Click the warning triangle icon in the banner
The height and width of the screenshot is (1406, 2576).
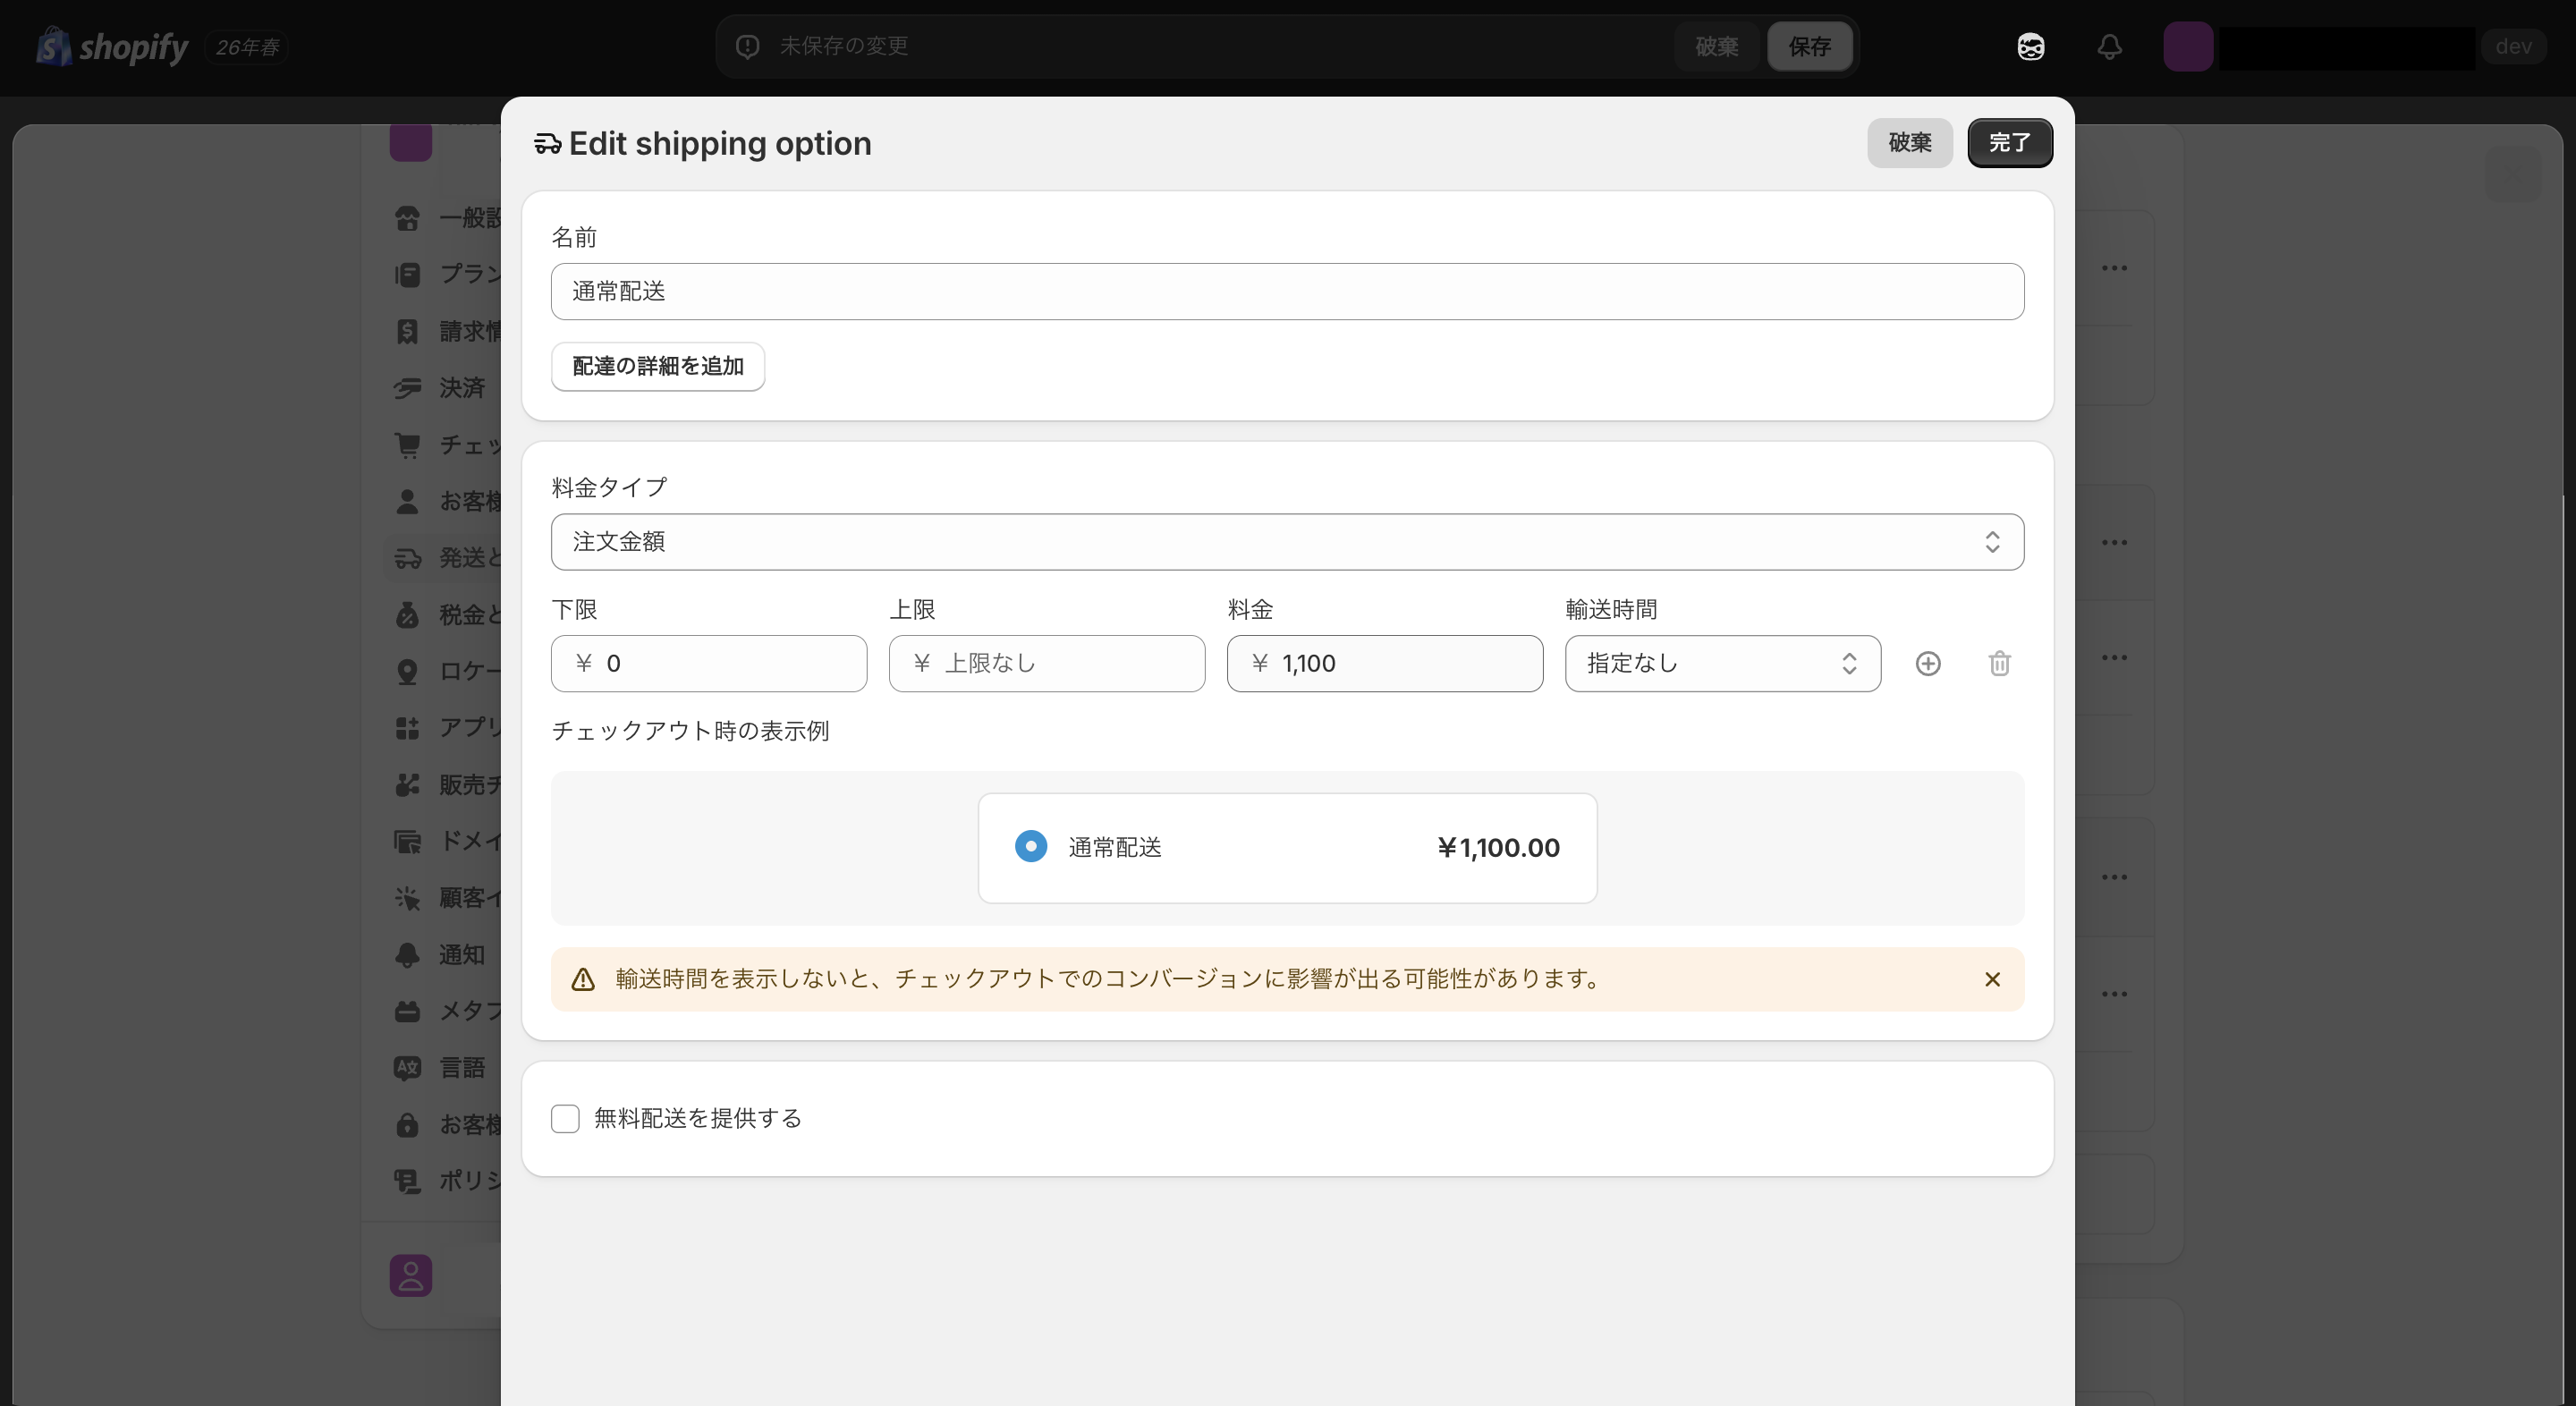click(583, 980)
